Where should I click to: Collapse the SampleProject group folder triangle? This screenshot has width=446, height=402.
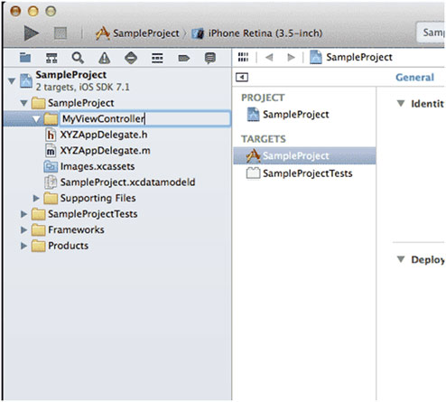coord(23,103)
